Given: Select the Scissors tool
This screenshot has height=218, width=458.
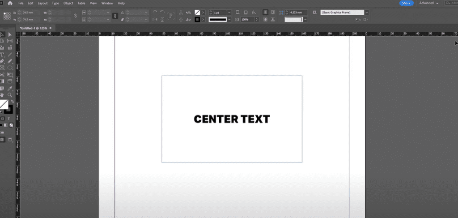Looking at the screenshot, I should coord(2,75).
